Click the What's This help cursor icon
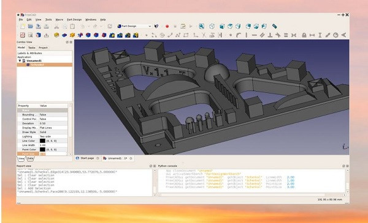This screenshot has width=368, height=223. pyautogui.click(x=156, y=26)
